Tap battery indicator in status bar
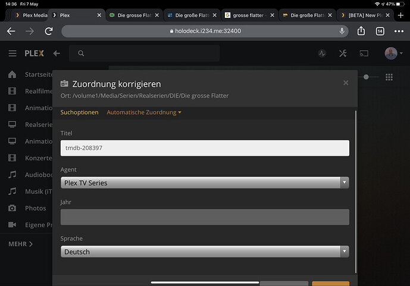The image size is (410, 286). coord(400,4)
